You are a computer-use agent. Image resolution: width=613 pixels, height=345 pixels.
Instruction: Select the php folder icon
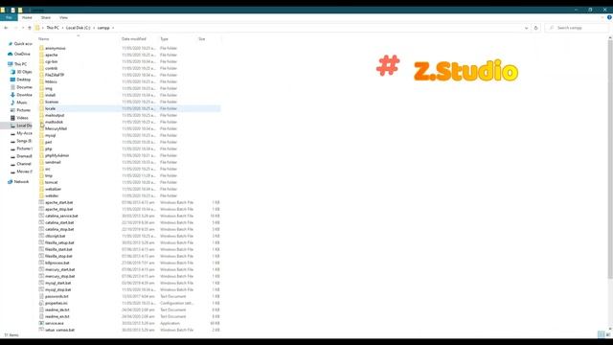tap(41, 149)
